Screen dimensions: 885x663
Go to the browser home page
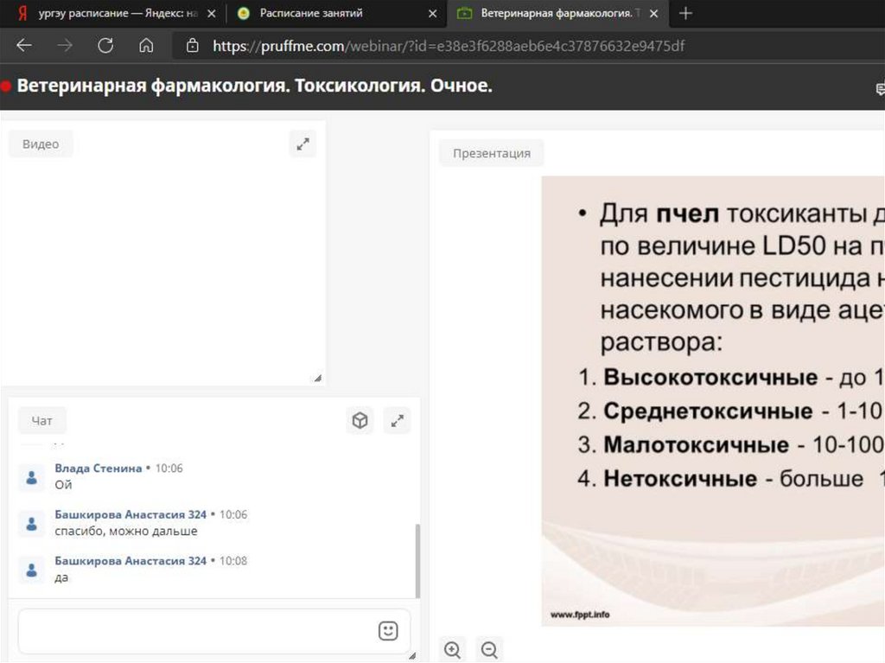click(146, 46)
